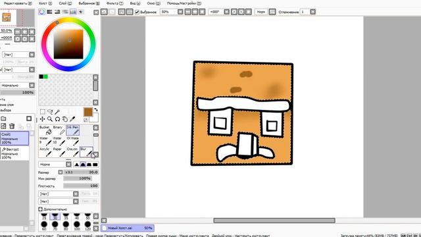The height and width of the screenshot is (237, 421).
Task: Click the undo button in toolbar
Action: tap(104, 12)
